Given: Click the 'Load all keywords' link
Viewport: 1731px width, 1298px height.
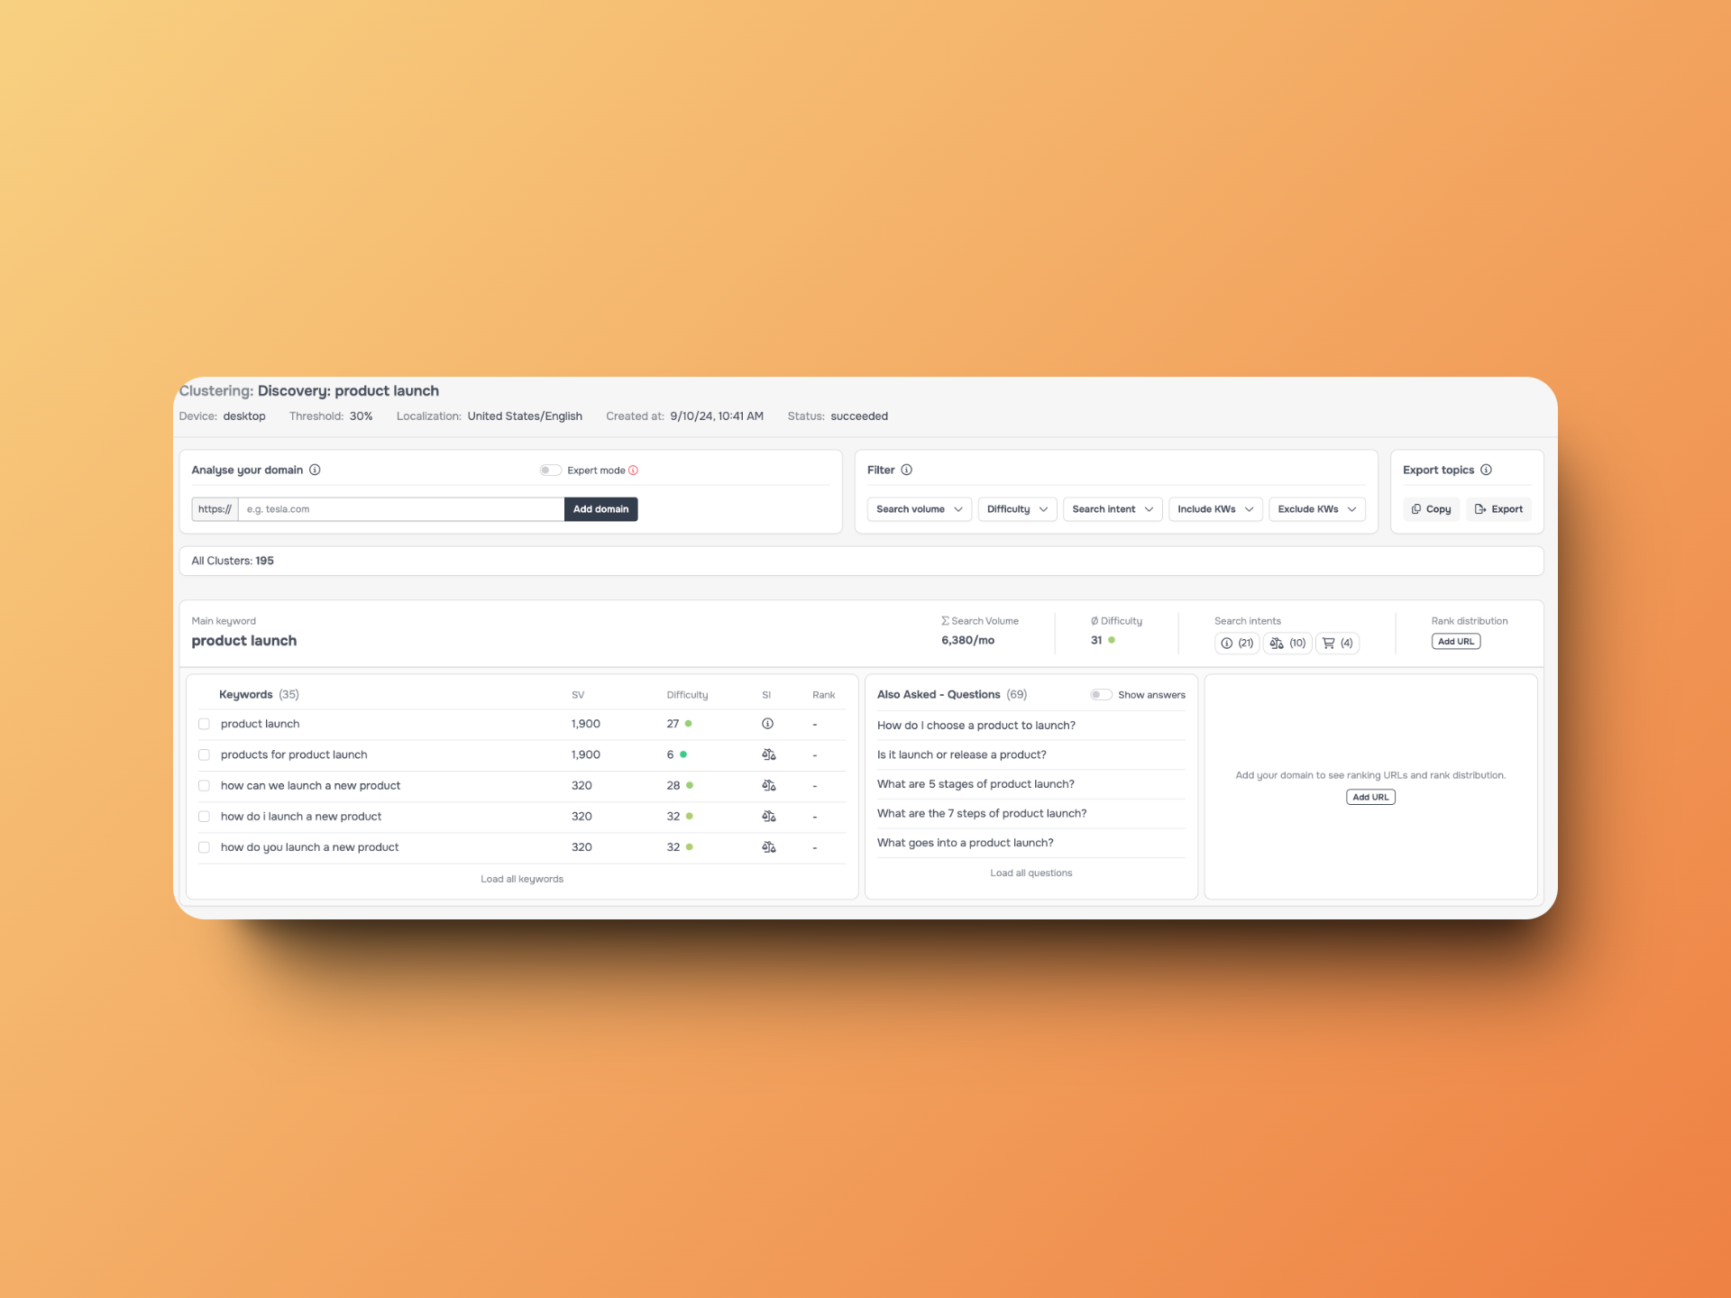Looking at the screenshot, I should (522, 878).
